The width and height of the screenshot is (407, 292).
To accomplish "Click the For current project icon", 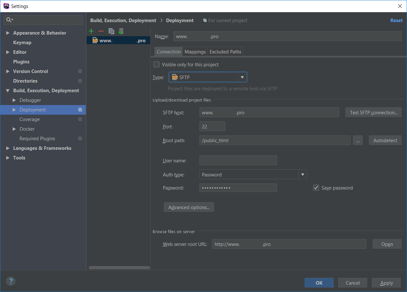I will point(205,20).
